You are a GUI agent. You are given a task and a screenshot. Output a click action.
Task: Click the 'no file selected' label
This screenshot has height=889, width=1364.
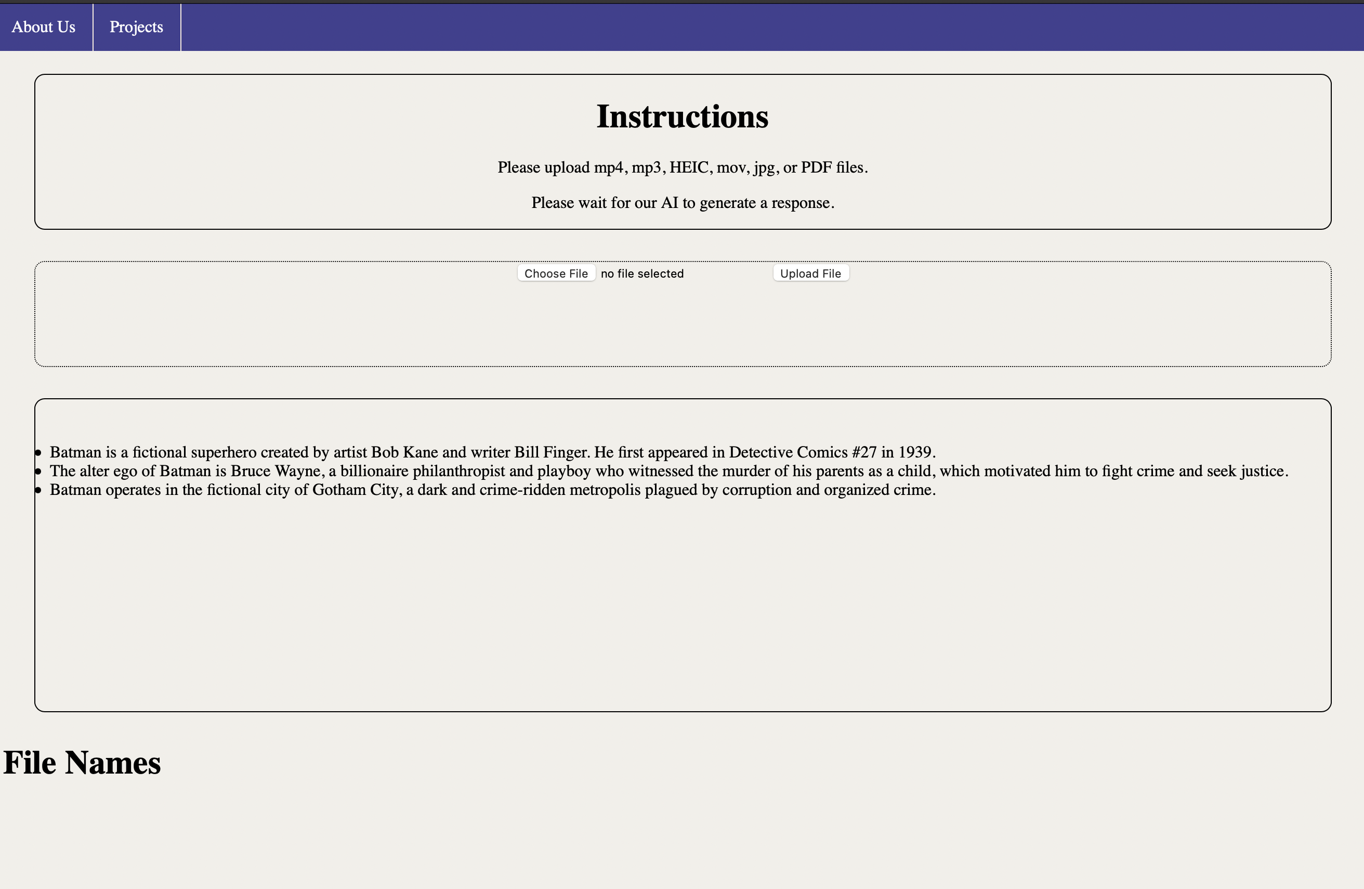(x=642, y=273)
